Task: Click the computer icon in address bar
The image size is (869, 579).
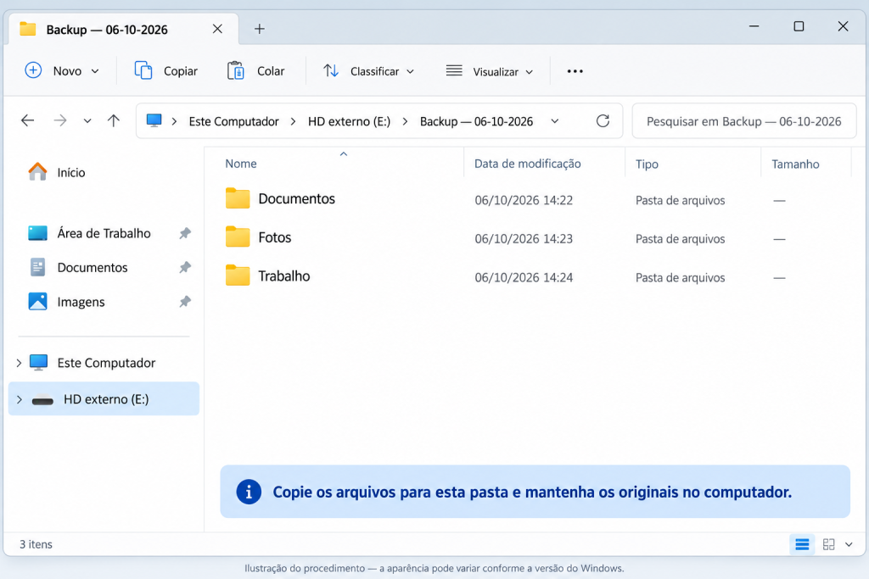Action: tap(154, 120)
